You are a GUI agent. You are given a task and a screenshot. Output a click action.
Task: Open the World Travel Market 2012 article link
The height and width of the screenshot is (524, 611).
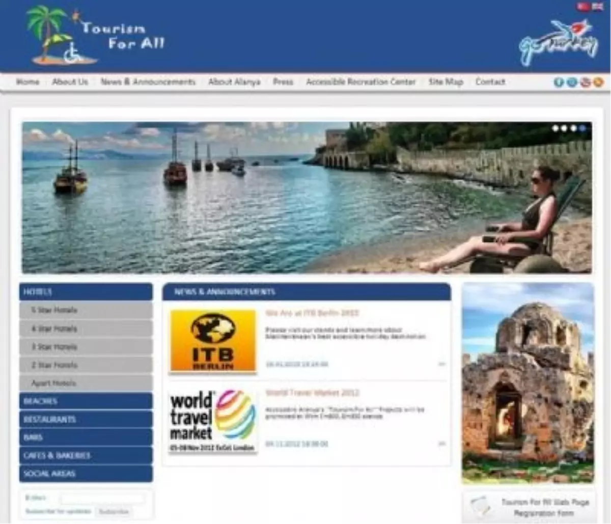(312, 393)
